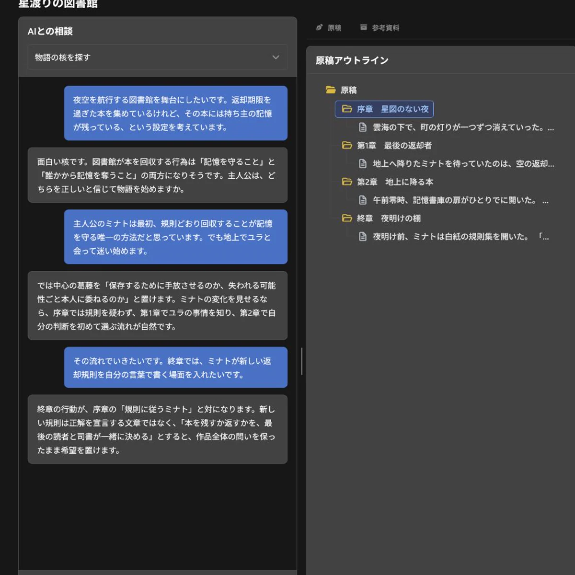The height and width of the screenshot is (575, 575).
Task: Click the user message starting 主人公のミナトは最初
Action: coord(176,237)
